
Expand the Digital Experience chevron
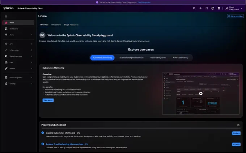point(32,56)
